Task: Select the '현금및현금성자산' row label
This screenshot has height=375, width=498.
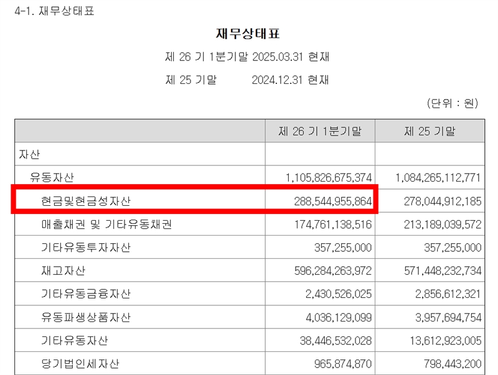Action: pos(86,201)
